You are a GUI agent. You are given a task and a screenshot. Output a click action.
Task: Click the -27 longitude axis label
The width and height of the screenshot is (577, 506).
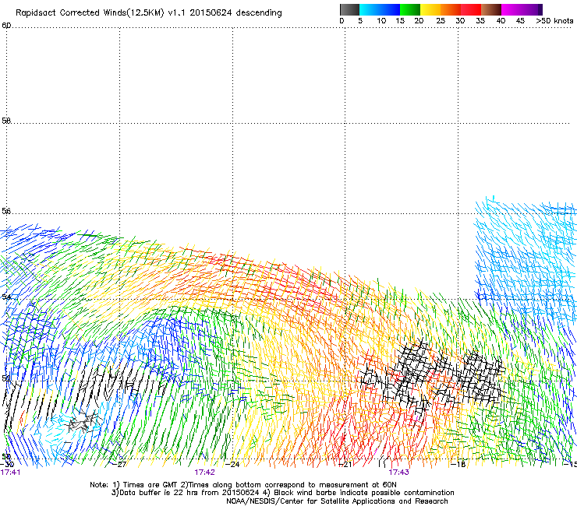[119, 464]
